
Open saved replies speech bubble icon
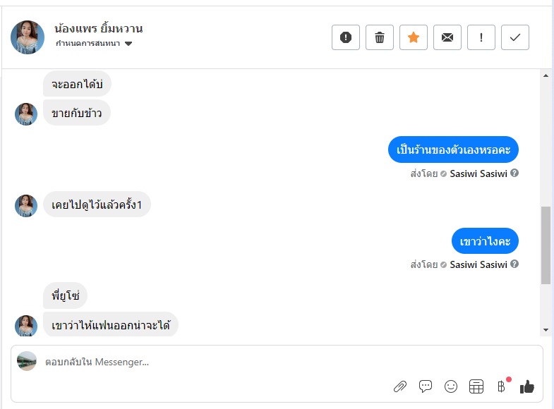click(x=426, y=386)
